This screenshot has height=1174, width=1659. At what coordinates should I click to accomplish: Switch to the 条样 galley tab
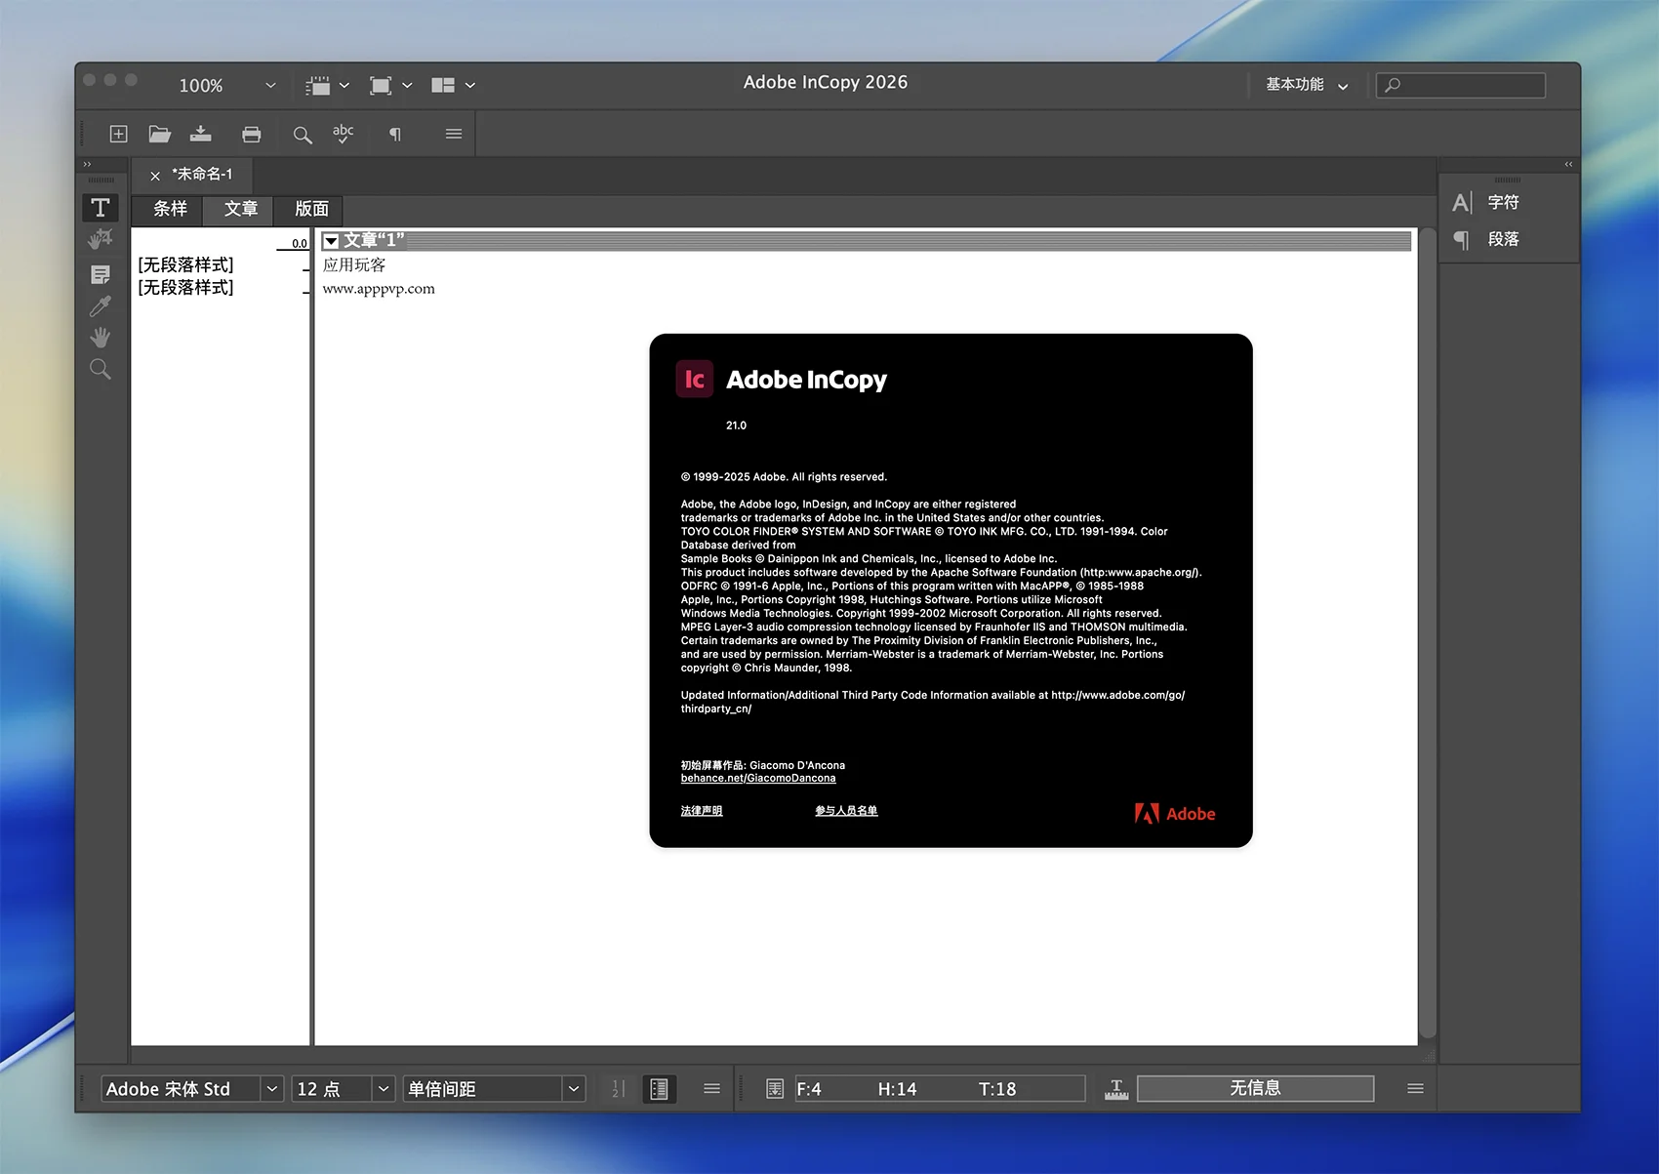click(x=170, y=209)
